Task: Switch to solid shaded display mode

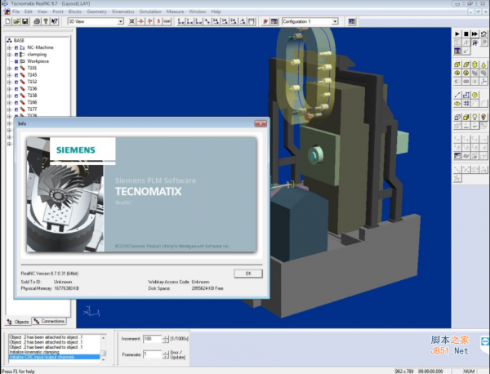Action: 466,117
